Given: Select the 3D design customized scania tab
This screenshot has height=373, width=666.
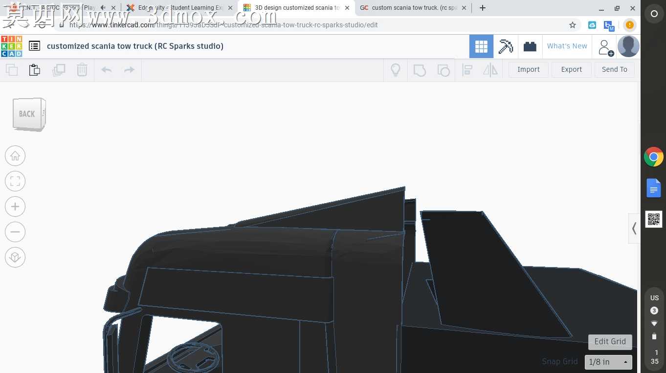Looking at the screenshot, I should pos(296,8).
